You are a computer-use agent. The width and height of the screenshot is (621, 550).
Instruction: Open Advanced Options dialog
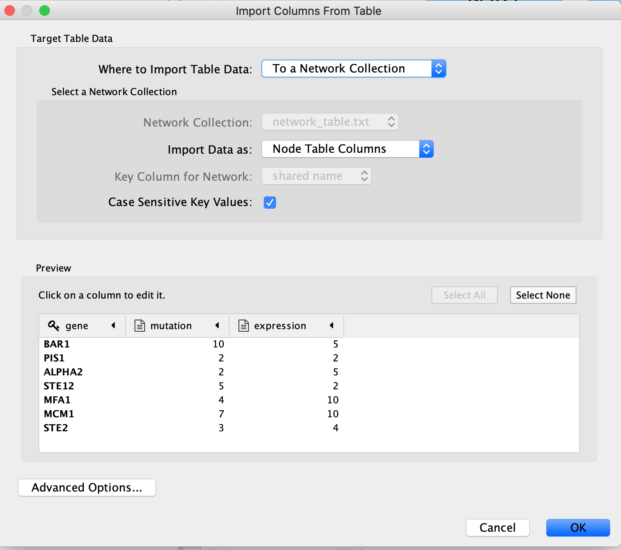[x=87, y=488]
